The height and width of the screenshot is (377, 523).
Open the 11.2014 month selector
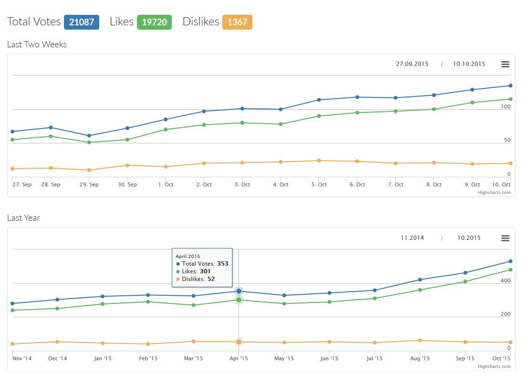pyautogui.click(x=411, y=237)
